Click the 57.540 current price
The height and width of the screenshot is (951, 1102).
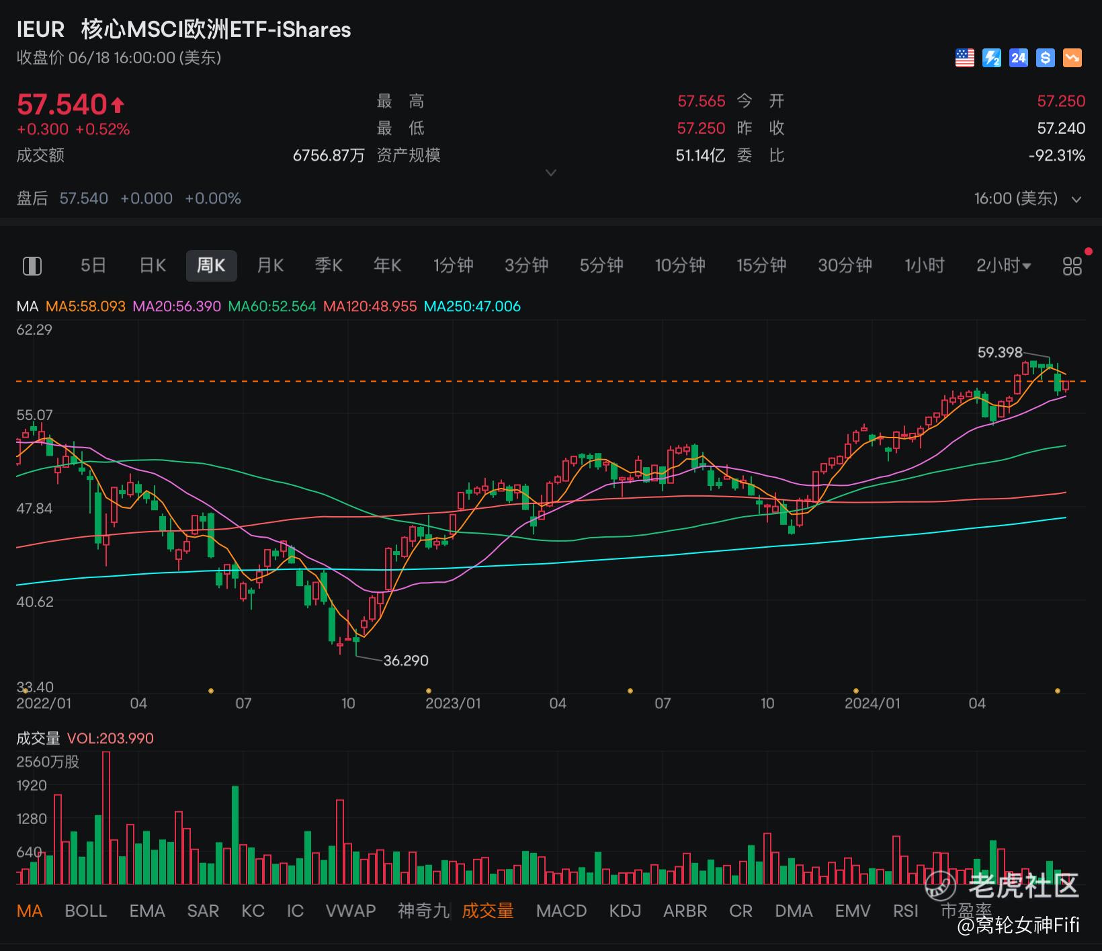62,105
